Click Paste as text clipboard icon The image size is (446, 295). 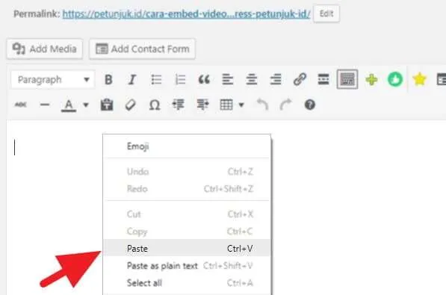tap(107, 105)
